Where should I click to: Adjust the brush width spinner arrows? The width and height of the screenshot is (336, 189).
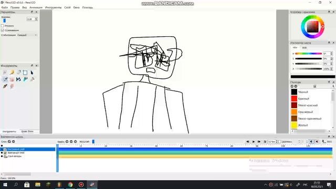pos(36,19)
